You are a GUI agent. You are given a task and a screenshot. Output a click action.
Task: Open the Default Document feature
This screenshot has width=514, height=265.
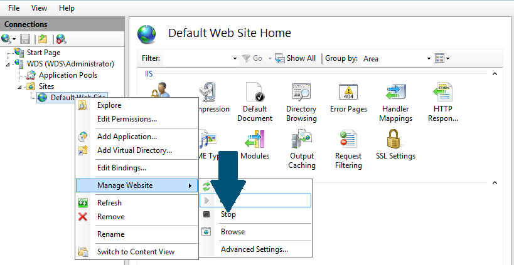pos(255,102)
